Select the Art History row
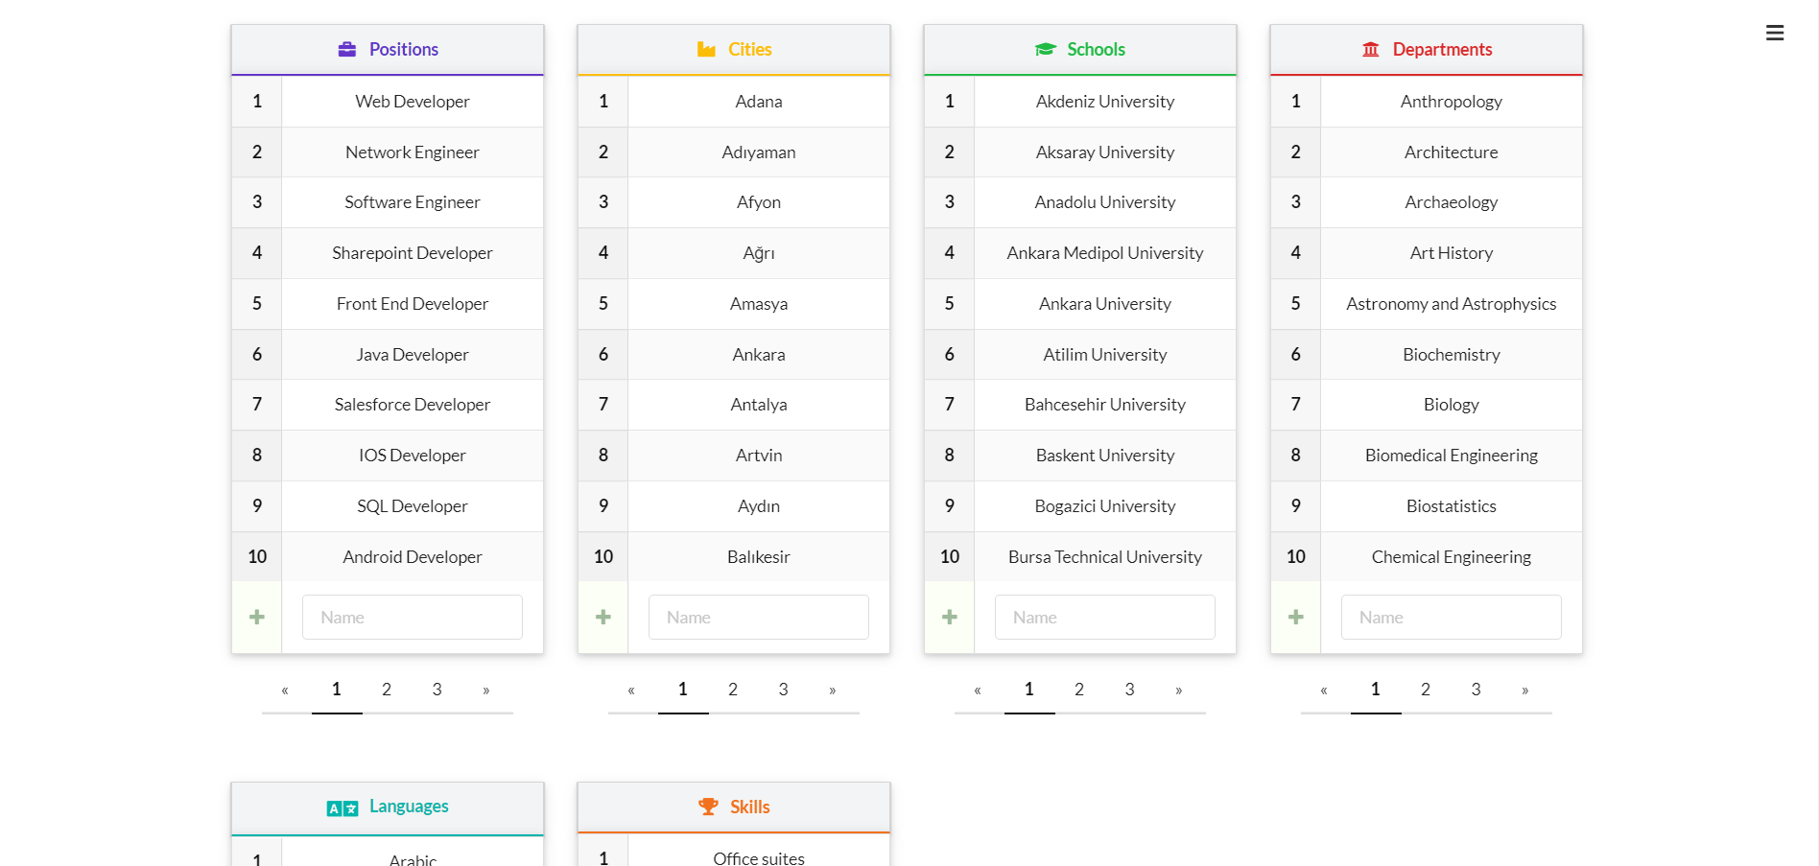This screenshot has width=1819, height=866. pos(1427,253)
